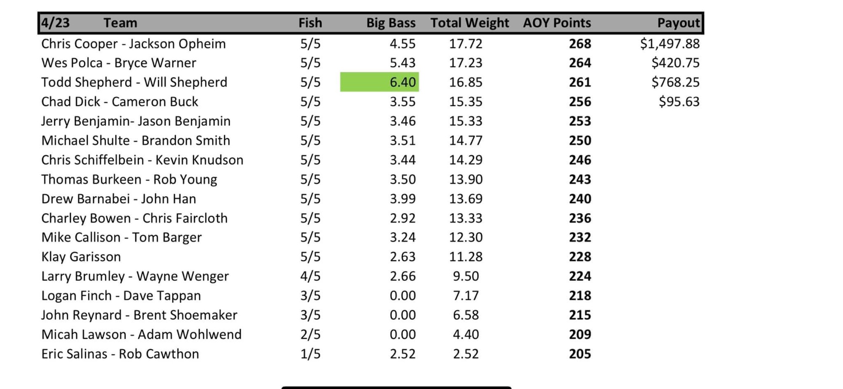843x389 pixels.
Task: Click the Team column header
Action: click(x=120, y=23)
